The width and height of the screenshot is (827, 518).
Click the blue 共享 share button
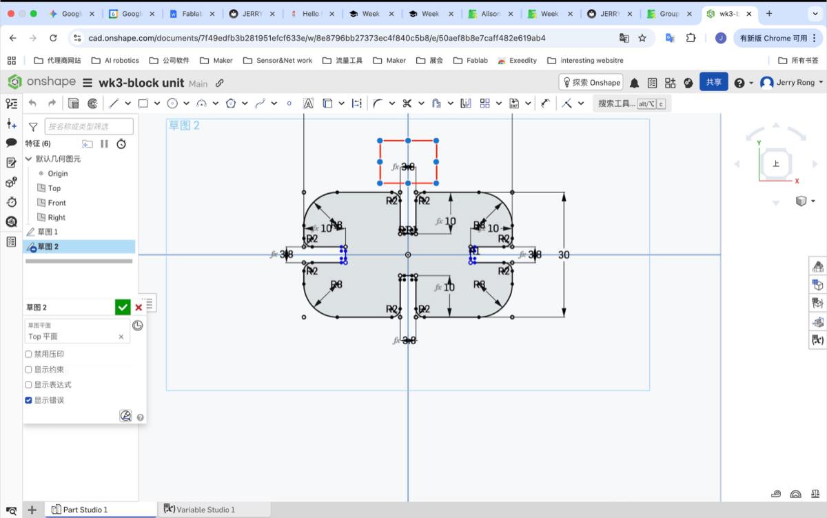pos(713,82)
